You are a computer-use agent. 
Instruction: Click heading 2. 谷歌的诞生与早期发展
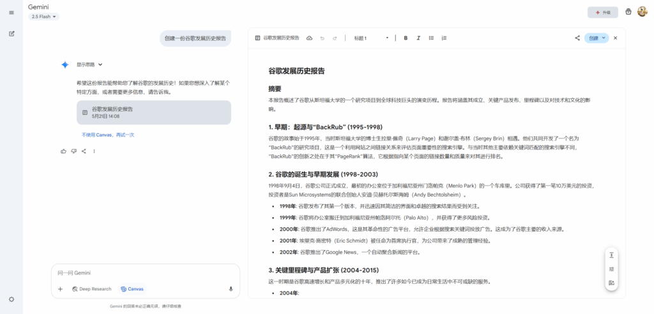click(x=323, y=174)
